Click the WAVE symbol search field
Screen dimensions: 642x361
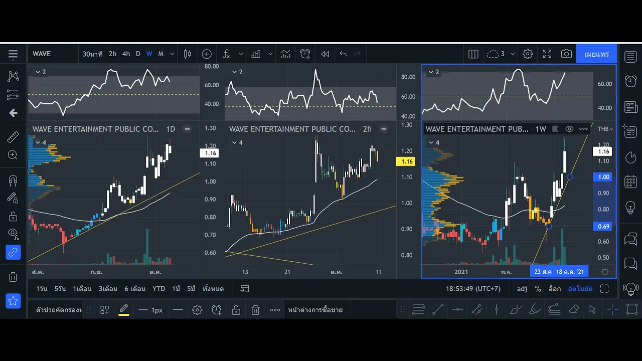(x=53, y=54)
